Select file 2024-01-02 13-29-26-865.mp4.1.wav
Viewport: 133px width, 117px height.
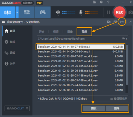point(80,66)
